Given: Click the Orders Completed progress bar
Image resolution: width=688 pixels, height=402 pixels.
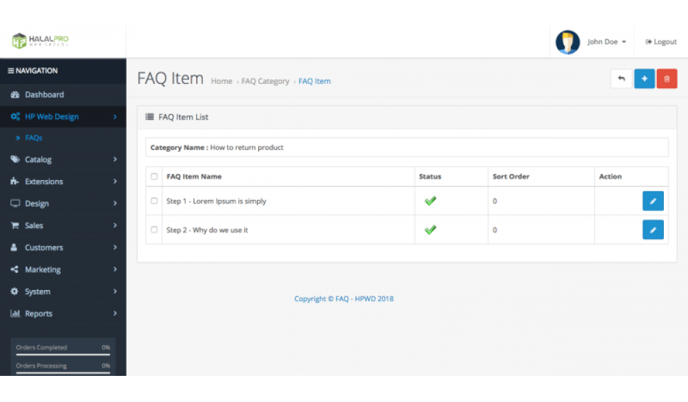Looking at the screenshot, I should point(63,354).
